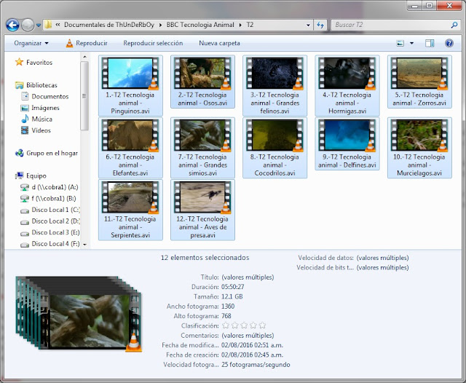Image resolution: width=466 pixels, height=383 pixels.
Task: Toggle the preview pane icon
Action: 430,44
